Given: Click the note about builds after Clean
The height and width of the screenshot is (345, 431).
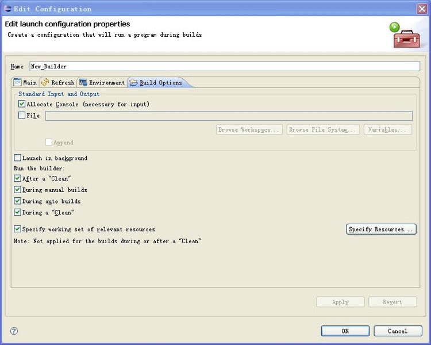Looking at the screenshot, I should 107,241.
